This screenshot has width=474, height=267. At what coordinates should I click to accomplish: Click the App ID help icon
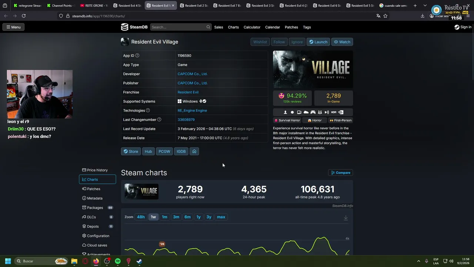tap(137, 56)
